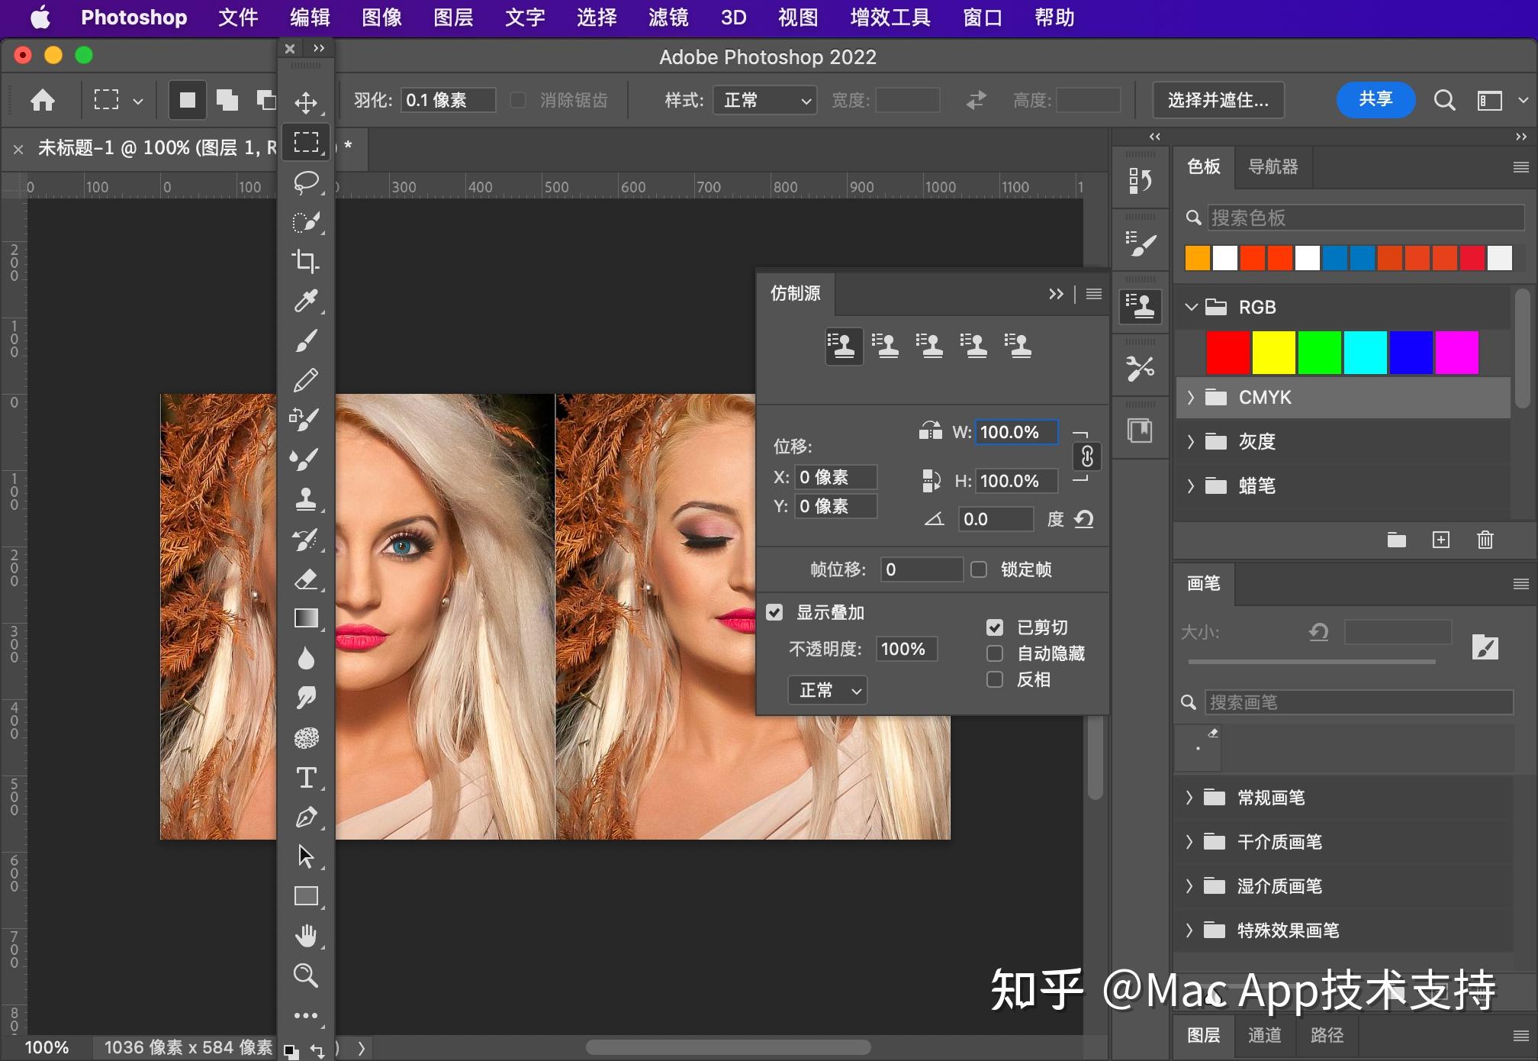Select the Type tool
Viewport: 1538px width, 1061px height.
click(307, 778)
